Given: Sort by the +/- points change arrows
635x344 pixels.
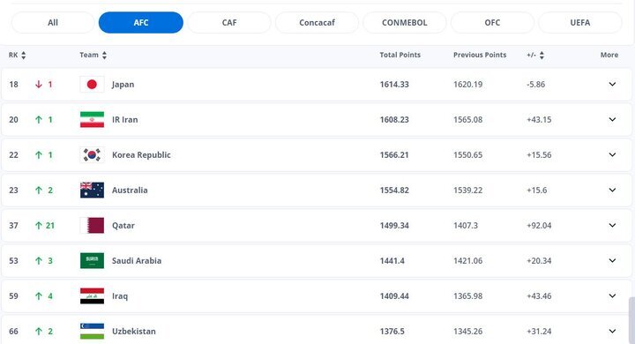Looking at the screenshot, I should (542, 55).
